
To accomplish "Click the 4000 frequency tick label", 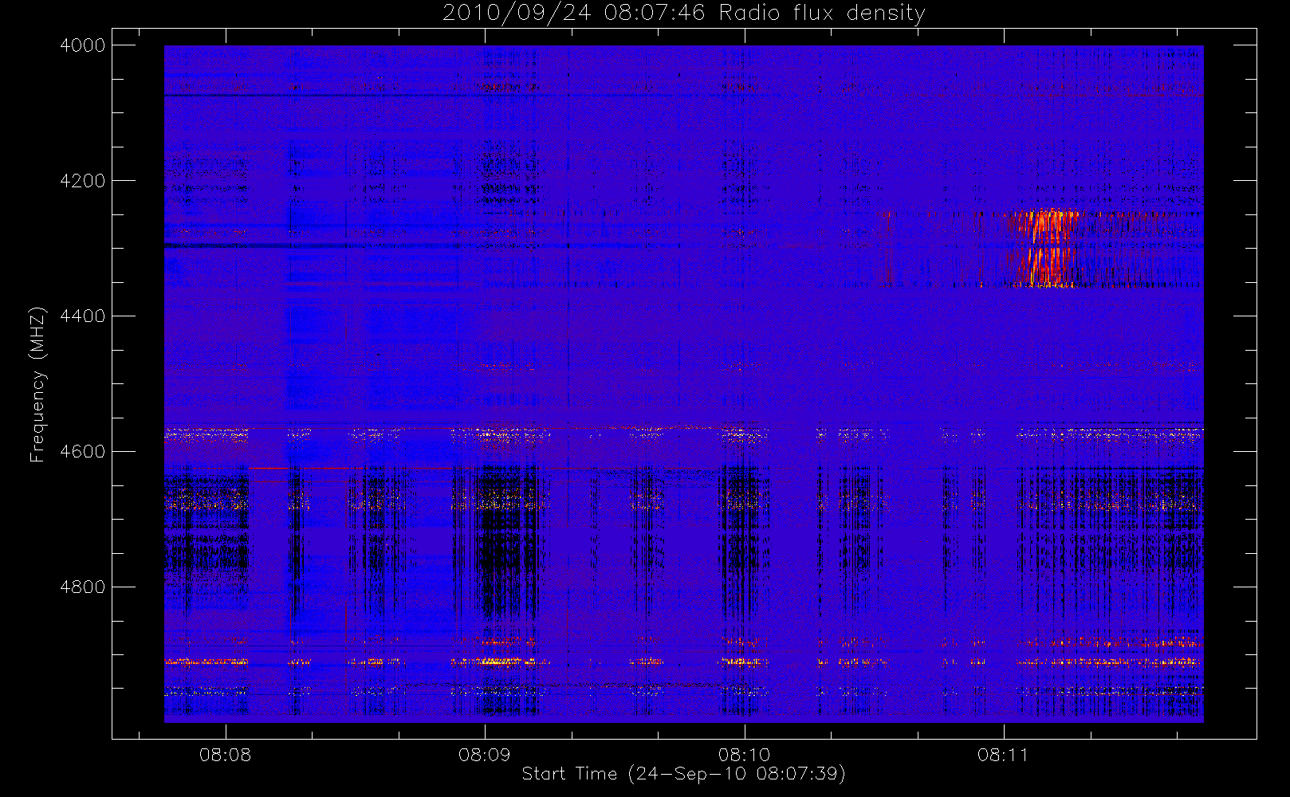I will point(83,45).
